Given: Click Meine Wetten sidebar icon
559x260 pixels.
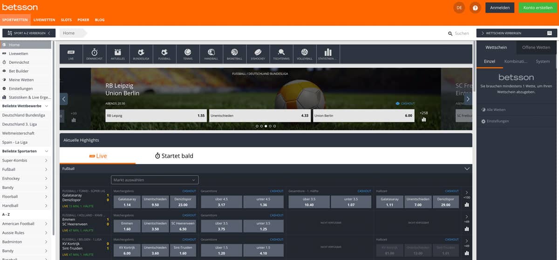Looking at the screenshot, I should (4, 80).
